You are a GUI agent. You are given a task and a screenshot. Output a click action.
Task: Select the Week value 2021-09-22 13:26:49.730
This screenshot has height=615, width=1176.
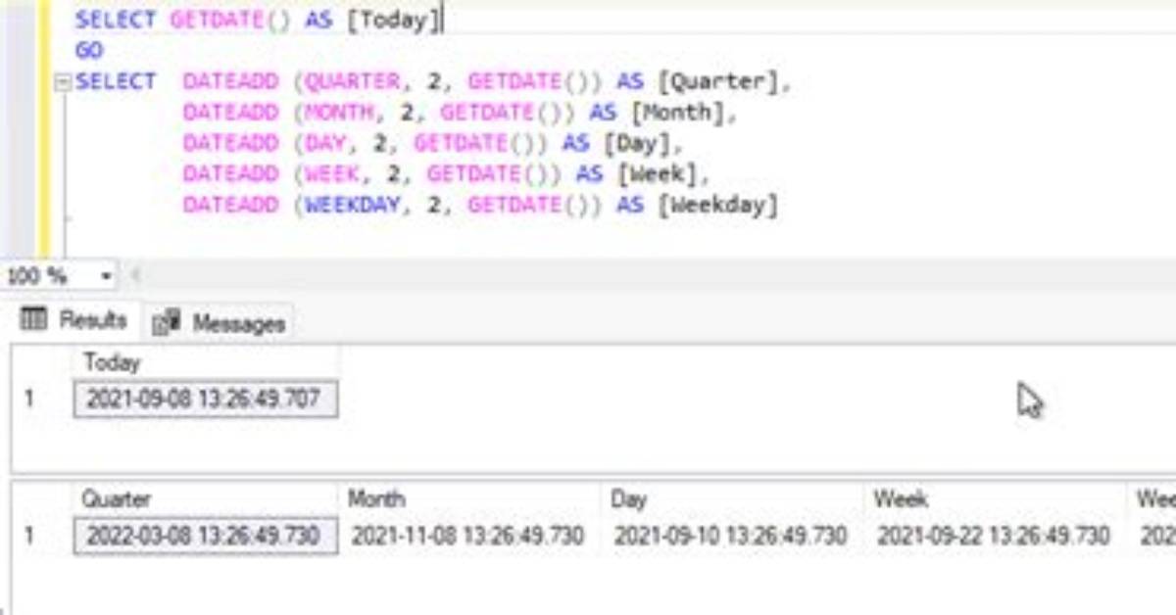[x=994, y=536]
